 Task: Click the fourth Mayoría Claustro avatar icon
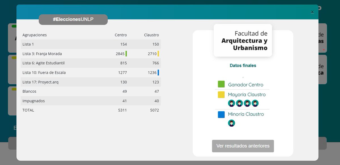tap(255, 103)
